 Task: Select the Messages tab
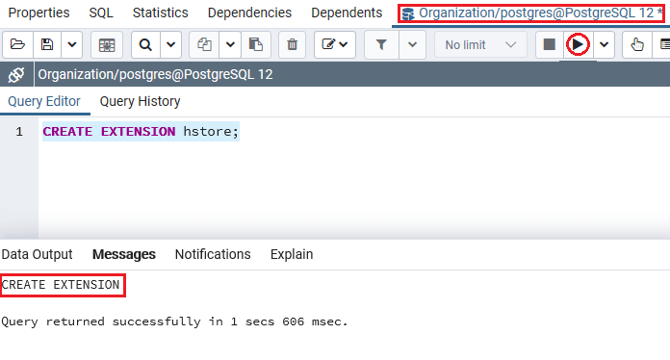pyautogui.click(x=124, y=254)
